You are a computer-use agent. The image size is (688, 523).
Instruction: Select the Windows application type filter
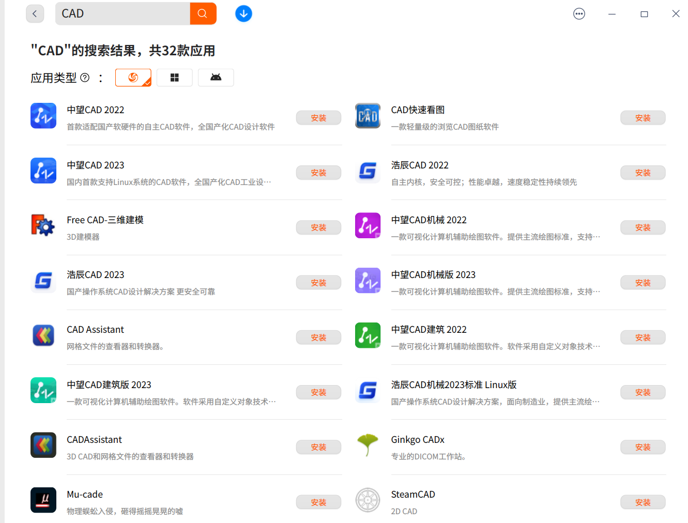[174, 77]
